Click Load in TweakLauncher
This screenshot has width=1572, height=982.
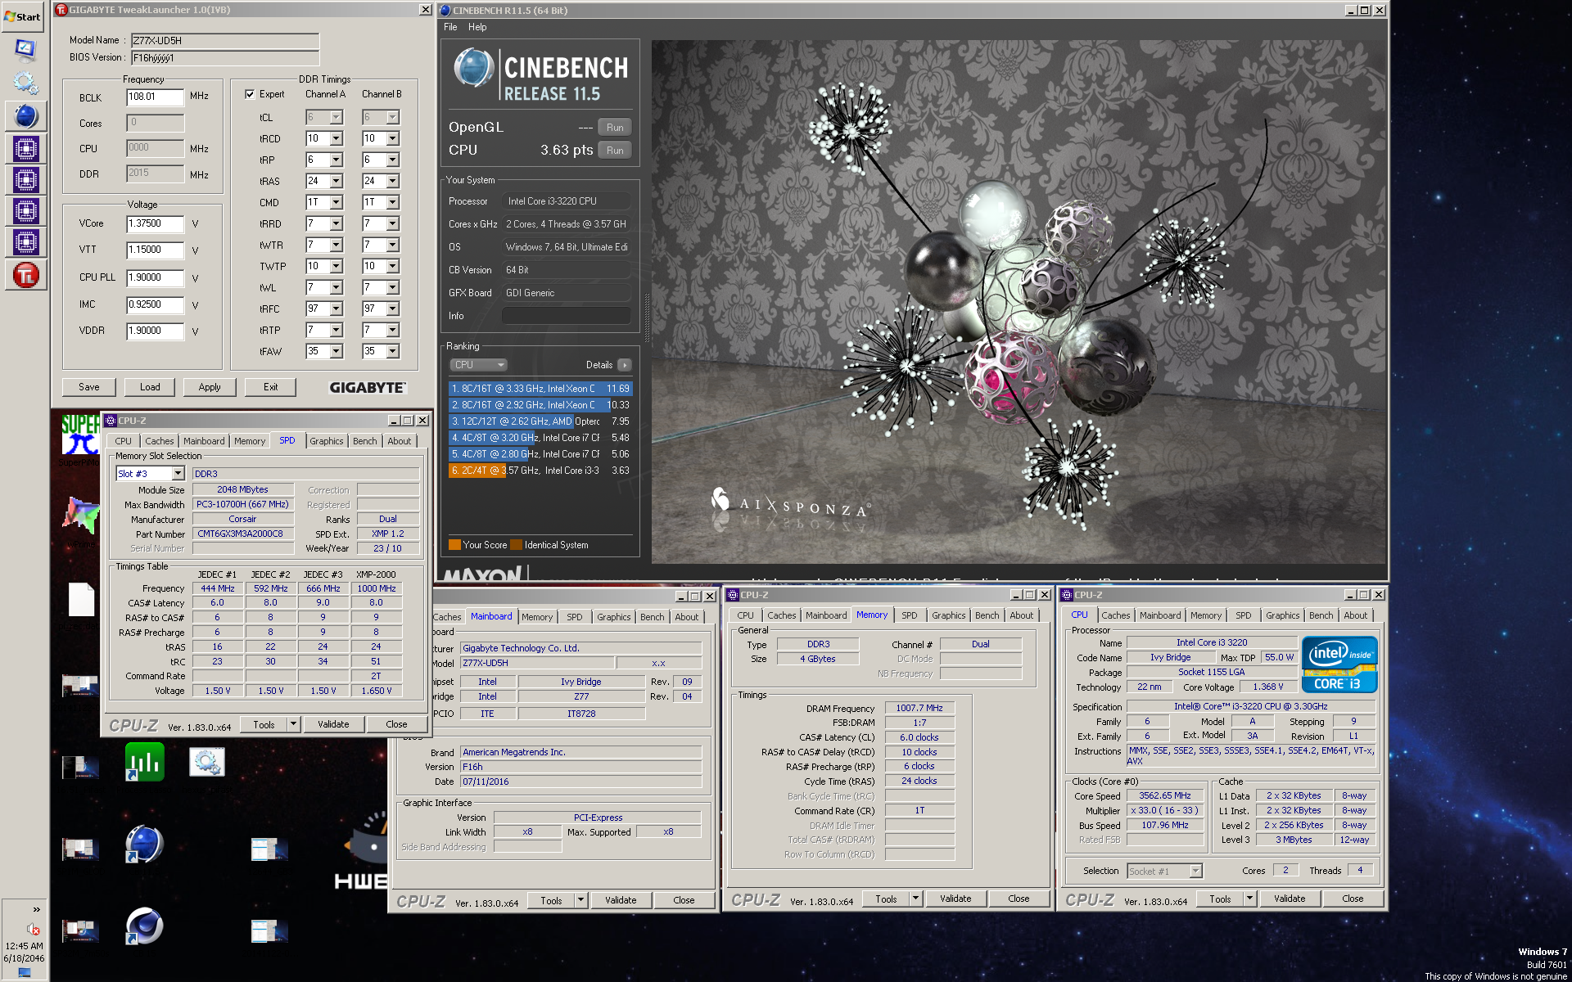click(x=150, y=387)
